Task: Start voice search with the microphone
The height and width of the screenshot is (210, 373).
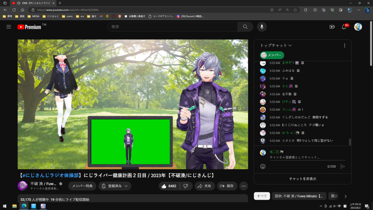Action: point(262,27)
